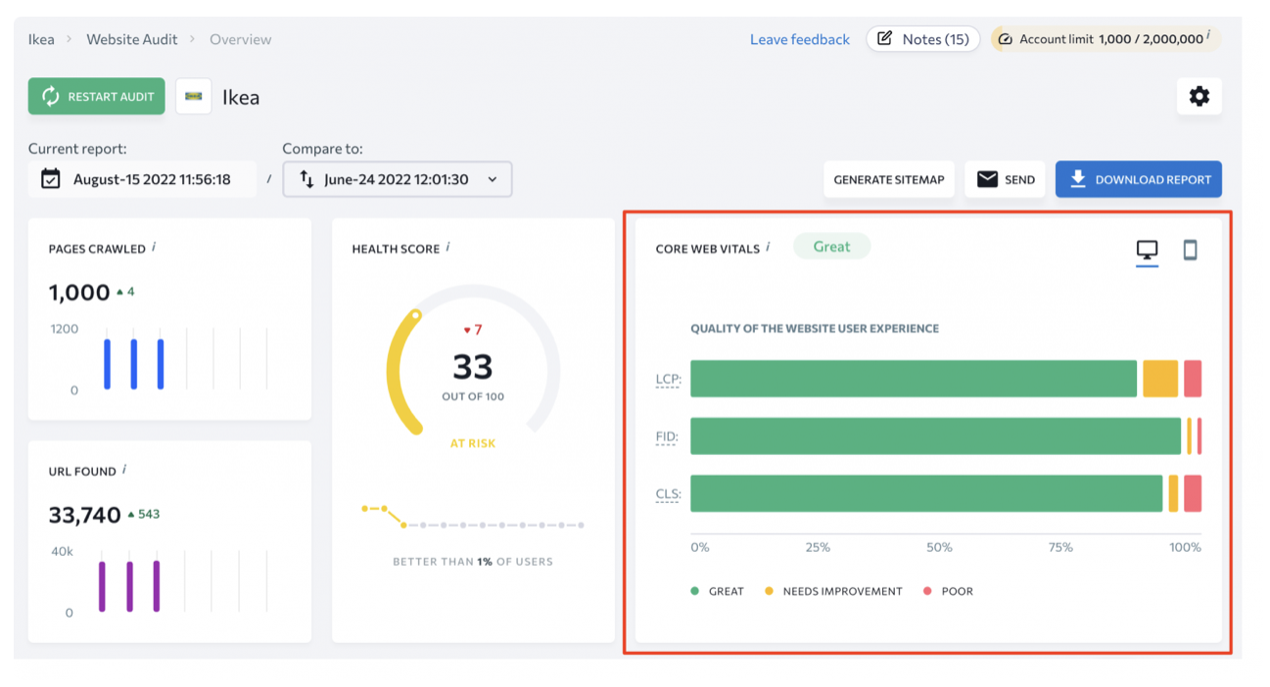Click the info icon beside Health Score
Image resolution: width=1270 pixels, height=687 pixels.
point(447,248)
